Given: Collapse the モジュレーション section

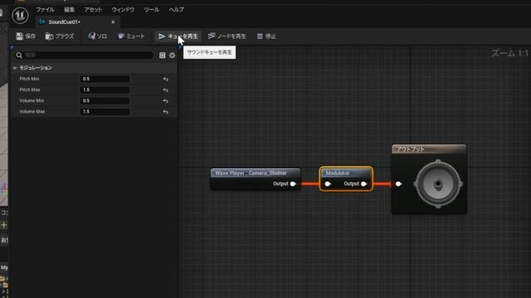Looking at the screenshot, I should pyautogui.click(x=15, y=68).
